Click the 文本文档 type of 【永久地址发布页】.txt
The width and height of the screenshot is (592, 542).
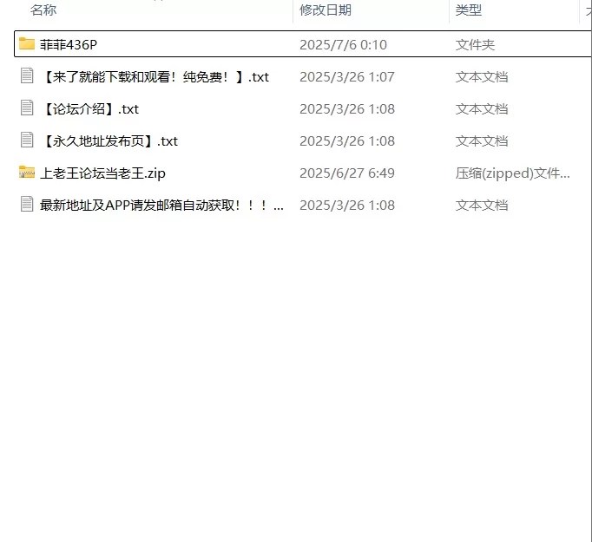coord(482,141)
